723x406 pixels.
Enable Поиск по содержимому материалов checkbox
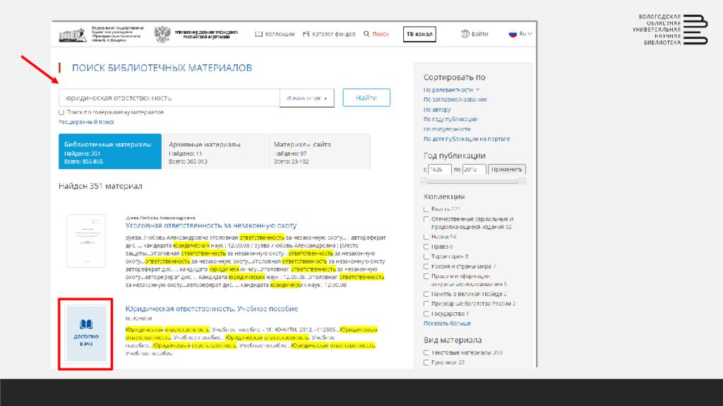61,112
